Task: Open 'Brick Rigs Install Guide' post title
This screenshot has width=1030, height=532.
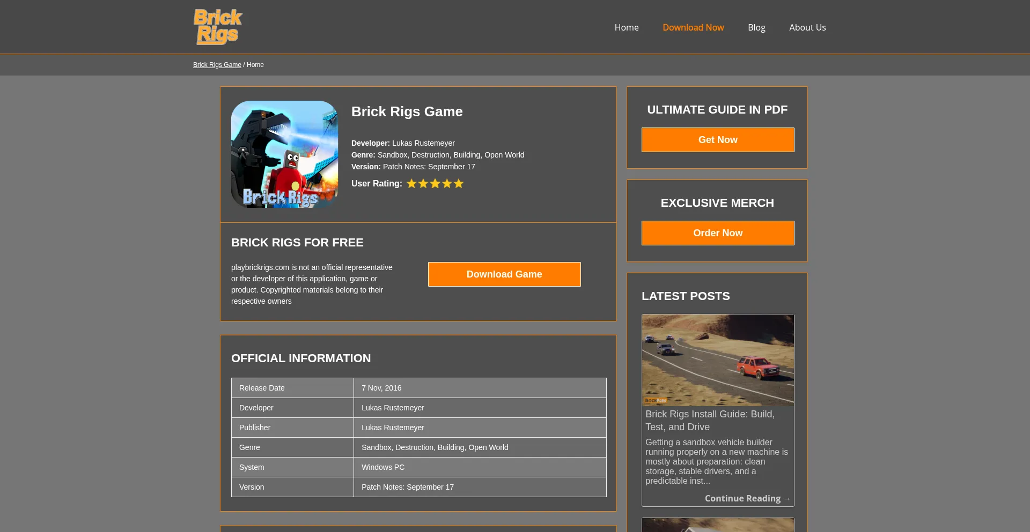Action: 710,421
